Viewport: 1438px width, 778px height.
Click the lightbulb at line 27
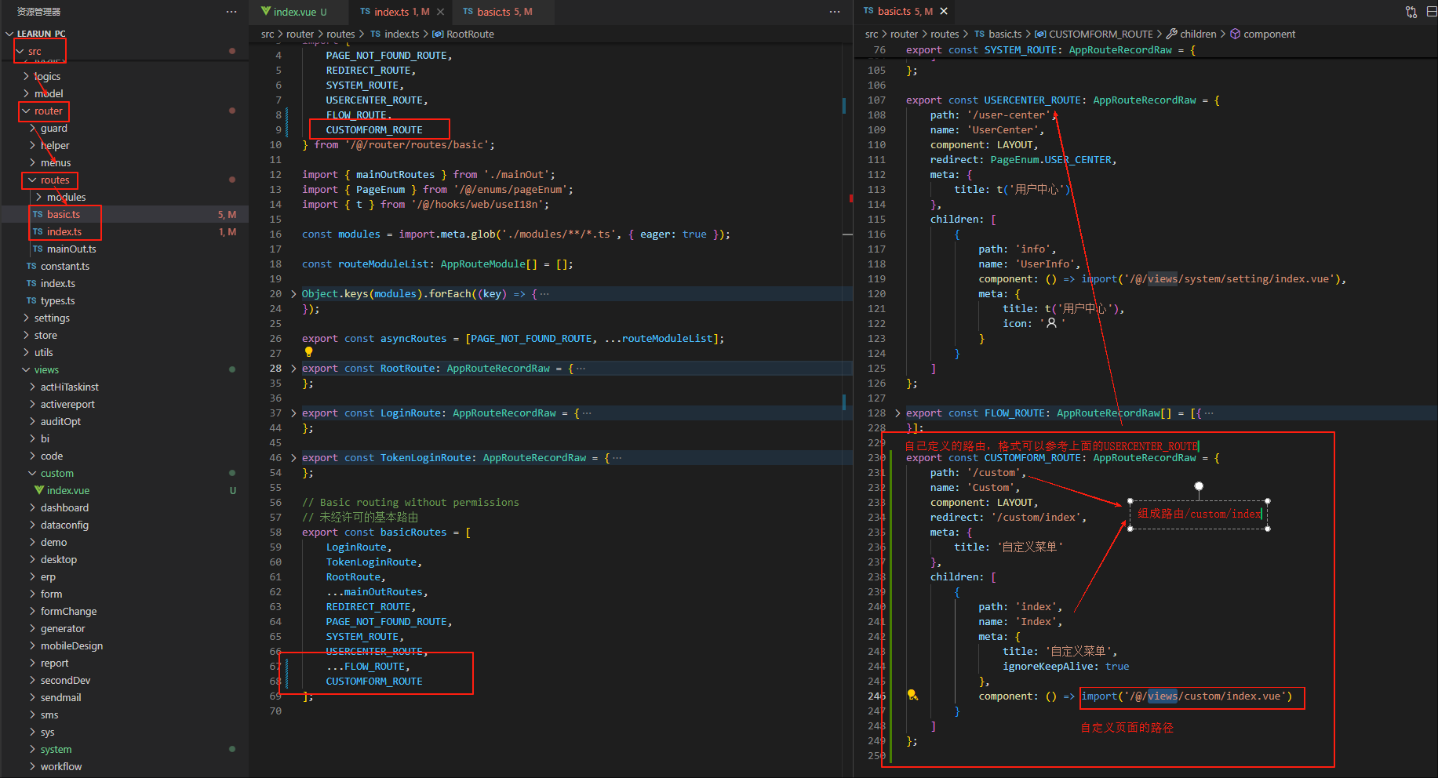tap(308, 352)
